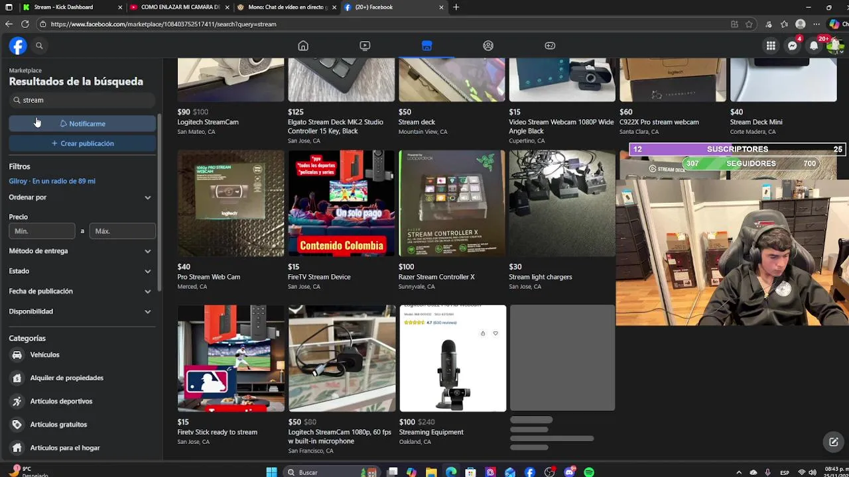Open the Logitech StreamCam listing title
The image size is (849, 477).
coord(208,122)
